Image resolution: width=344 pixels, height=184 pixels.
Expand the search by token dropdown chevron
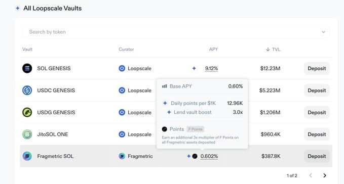click(x=323, y=32)
